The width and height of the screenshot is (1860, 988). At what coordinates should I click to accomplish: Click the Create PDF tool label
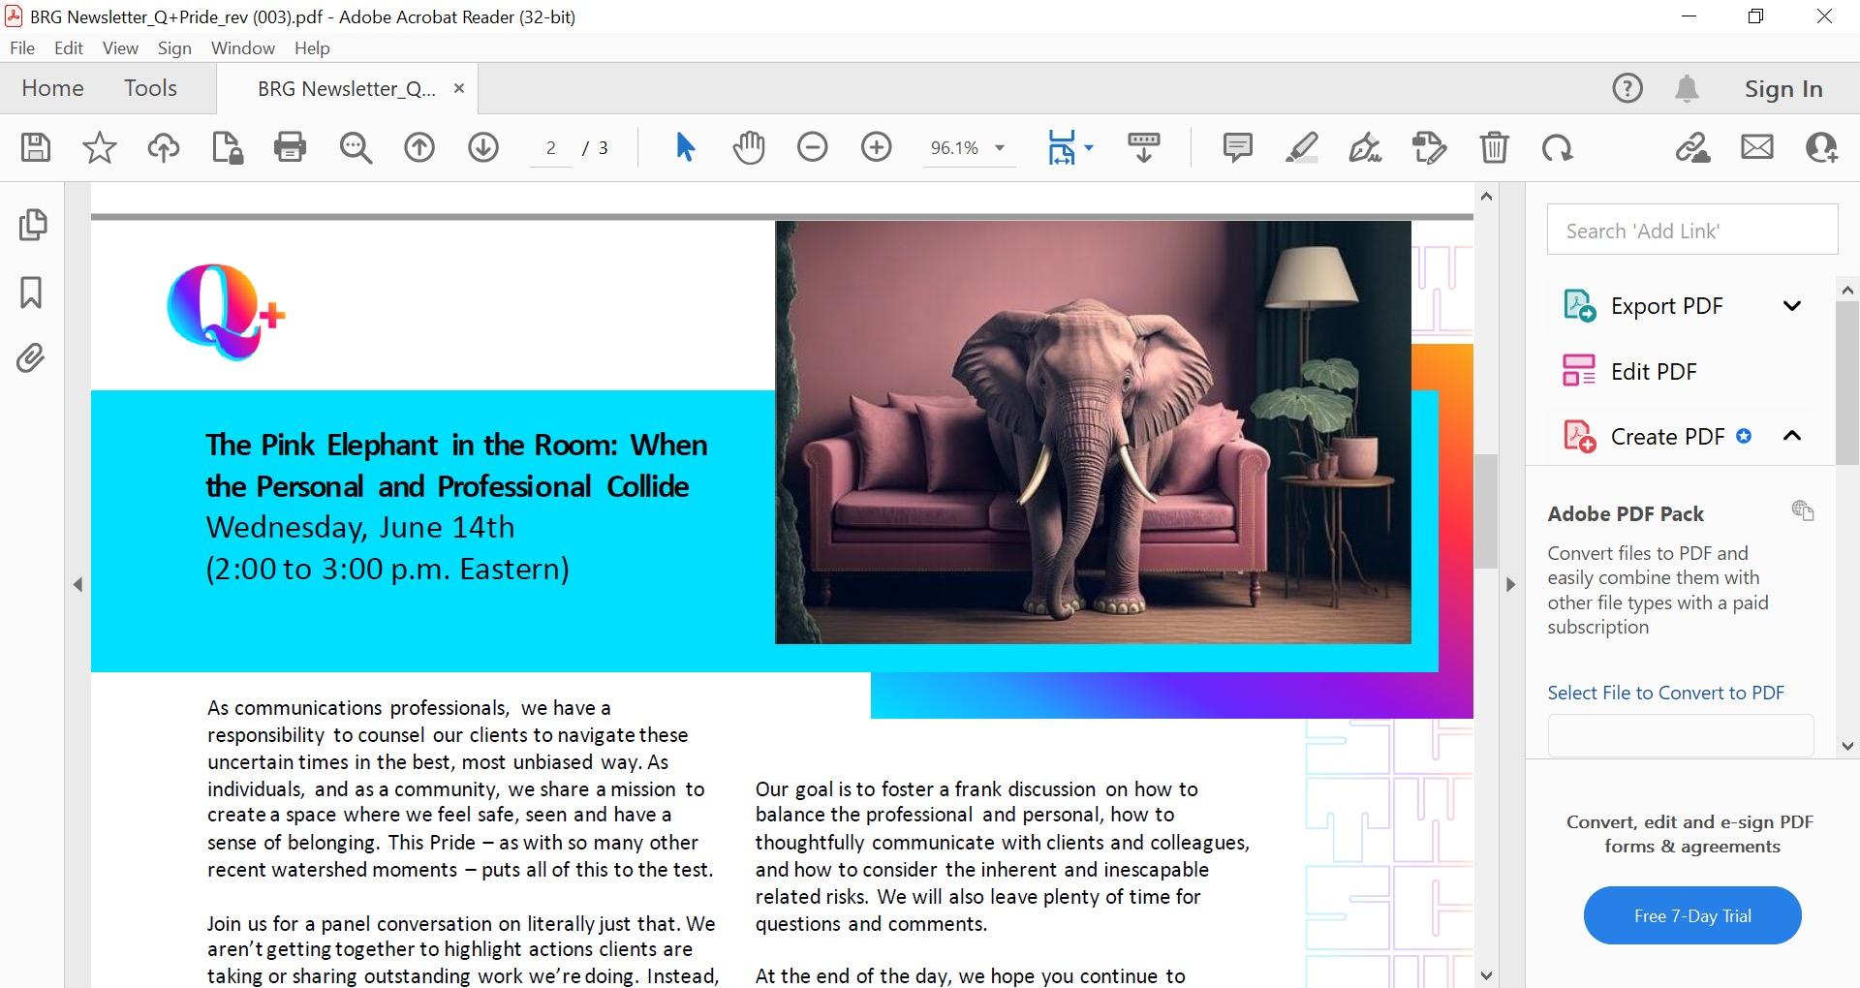tap(1667, 437)
